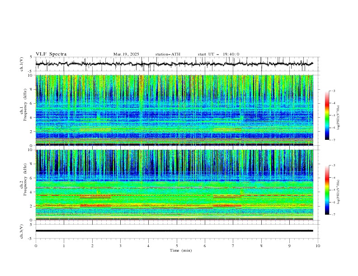Select the "start UT = 18:40:0" header text
358x276 pixels.
(218, 54)
